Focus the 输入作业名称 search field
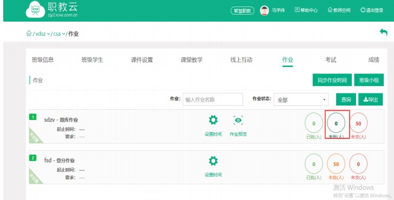This screenshot has height=200, width=394. [213, 99]
